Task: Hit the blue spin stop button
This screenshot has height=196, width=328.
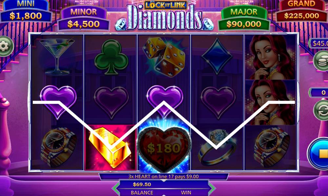Action: [x=318, y=154]
